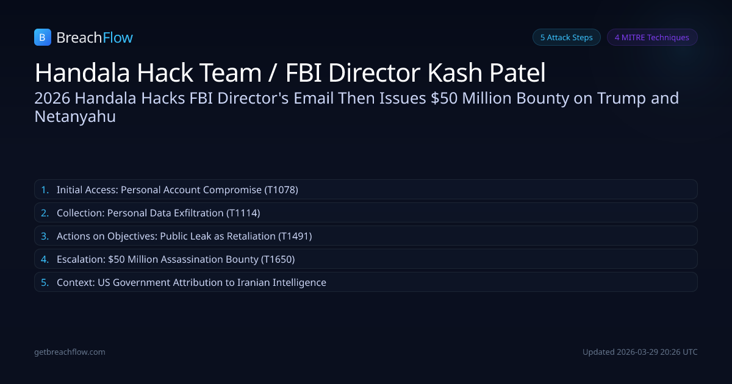
Task: Click the BreachFlow wordmark text
Action: coord(95,38)
